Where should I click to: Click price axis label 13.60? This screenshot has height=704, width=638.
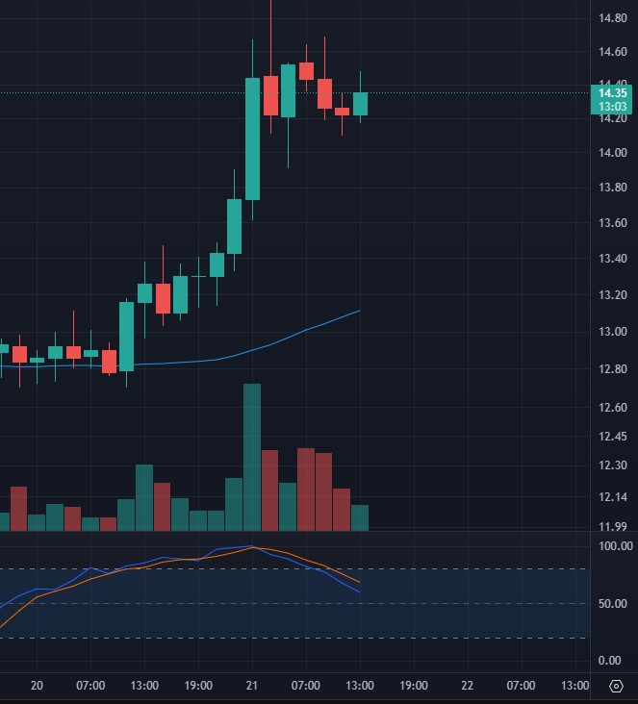click(612, 223)
